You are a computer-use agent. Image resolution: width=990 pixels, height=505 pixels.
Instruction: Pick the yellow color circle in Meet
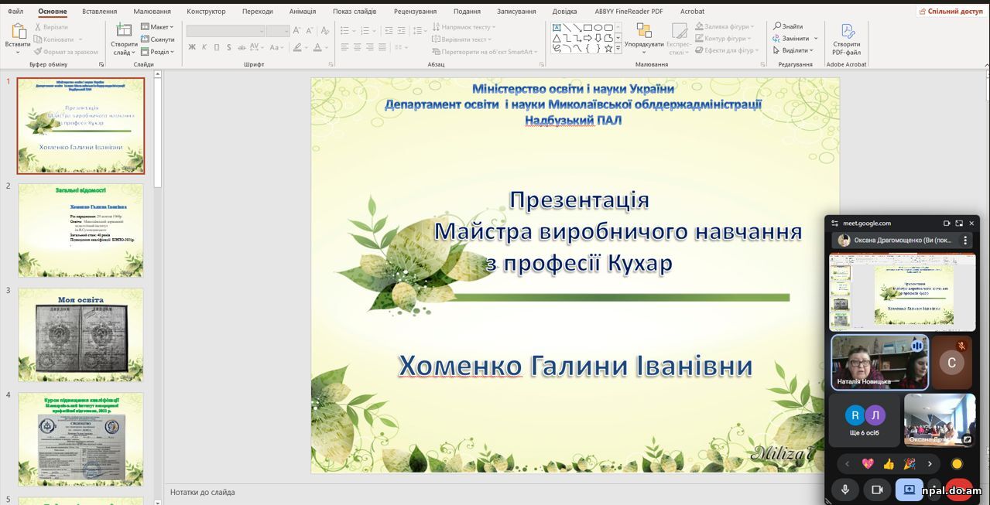coord(957,464)
